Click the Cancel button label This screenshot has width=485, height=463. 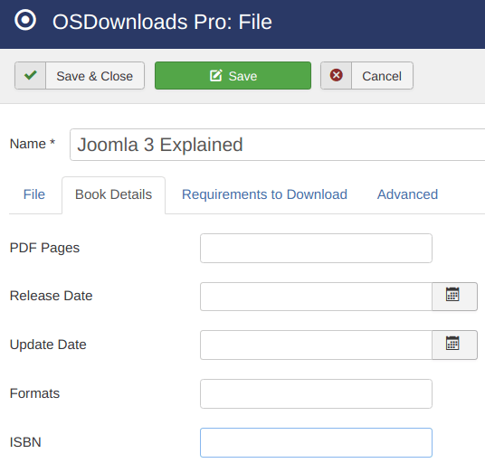[x=382, y=76]
